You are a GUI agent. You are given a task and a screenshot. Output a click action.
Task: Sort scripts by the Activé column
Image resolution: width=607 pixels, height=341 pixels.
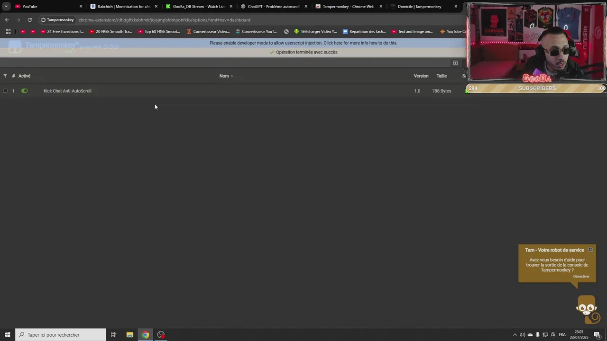24,76
